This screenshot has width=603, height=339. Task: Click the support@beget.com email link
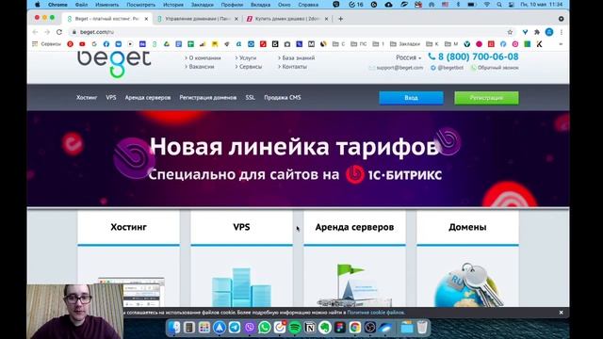pos(399,68)
